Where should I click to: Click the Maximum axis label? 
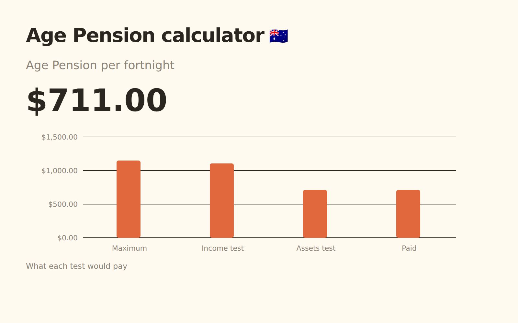coord(129,248)
